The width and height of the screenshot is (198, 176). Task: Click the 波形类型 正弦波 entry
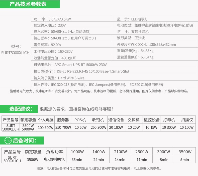(131, 38)
